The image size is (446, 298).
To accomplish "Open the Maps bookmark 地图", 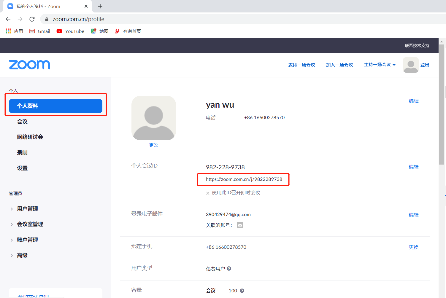I will [100, 31].
